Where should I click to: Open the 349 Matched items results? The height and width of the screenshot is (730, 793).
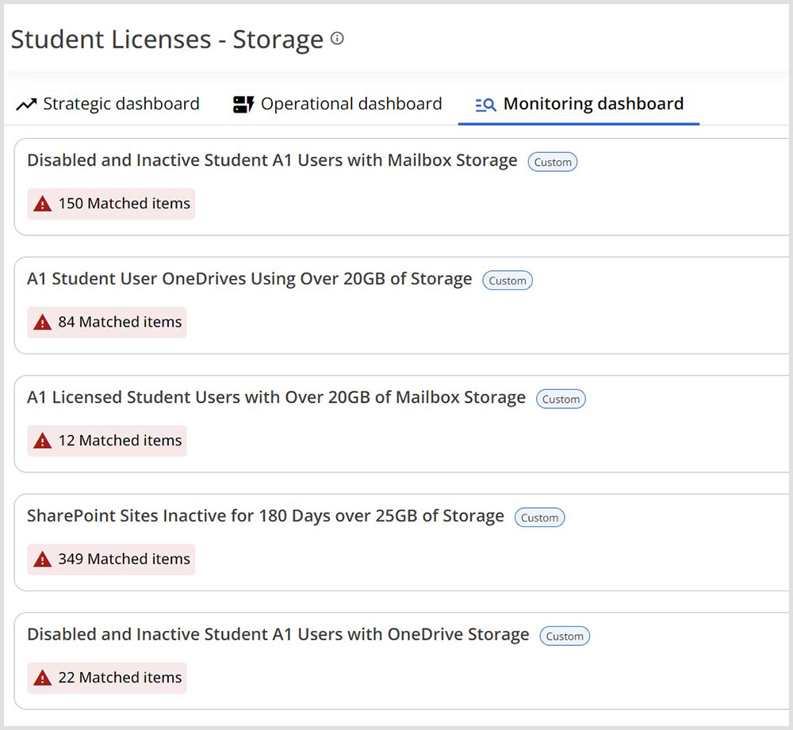coord(111,559)
